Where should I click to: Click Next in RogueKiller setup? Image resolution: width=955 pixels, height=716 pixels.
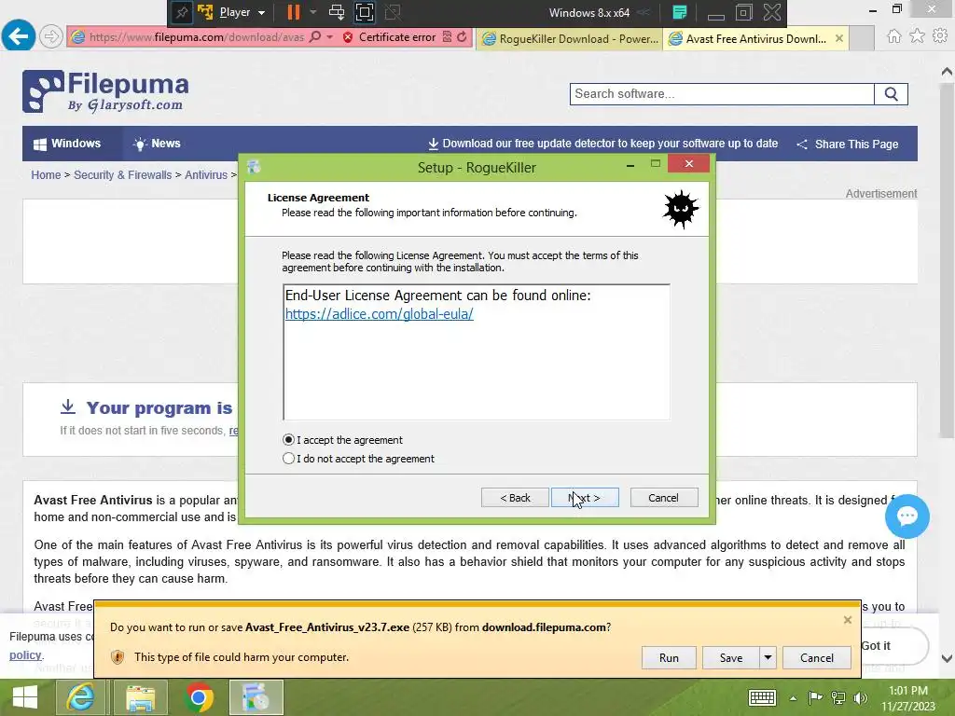(x=585, y=498)
